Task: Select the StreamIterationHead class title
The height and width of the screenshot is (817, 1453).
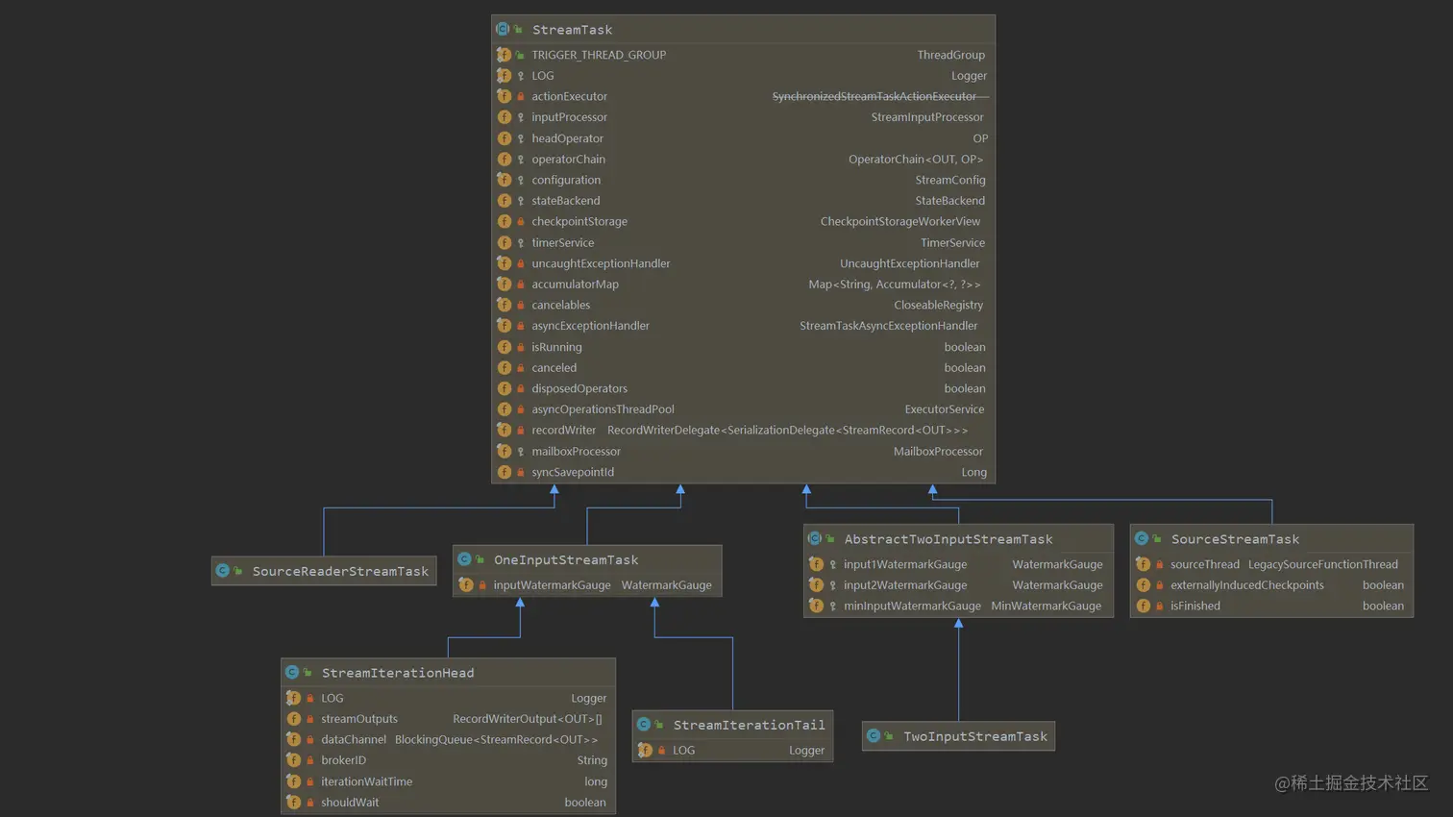Action: tap(398, 673)
